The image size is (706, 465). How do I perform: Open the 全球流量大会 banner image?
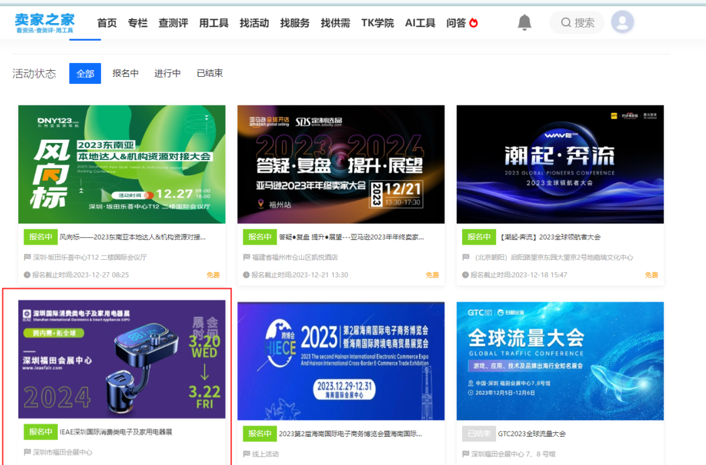tap(560, 361)
